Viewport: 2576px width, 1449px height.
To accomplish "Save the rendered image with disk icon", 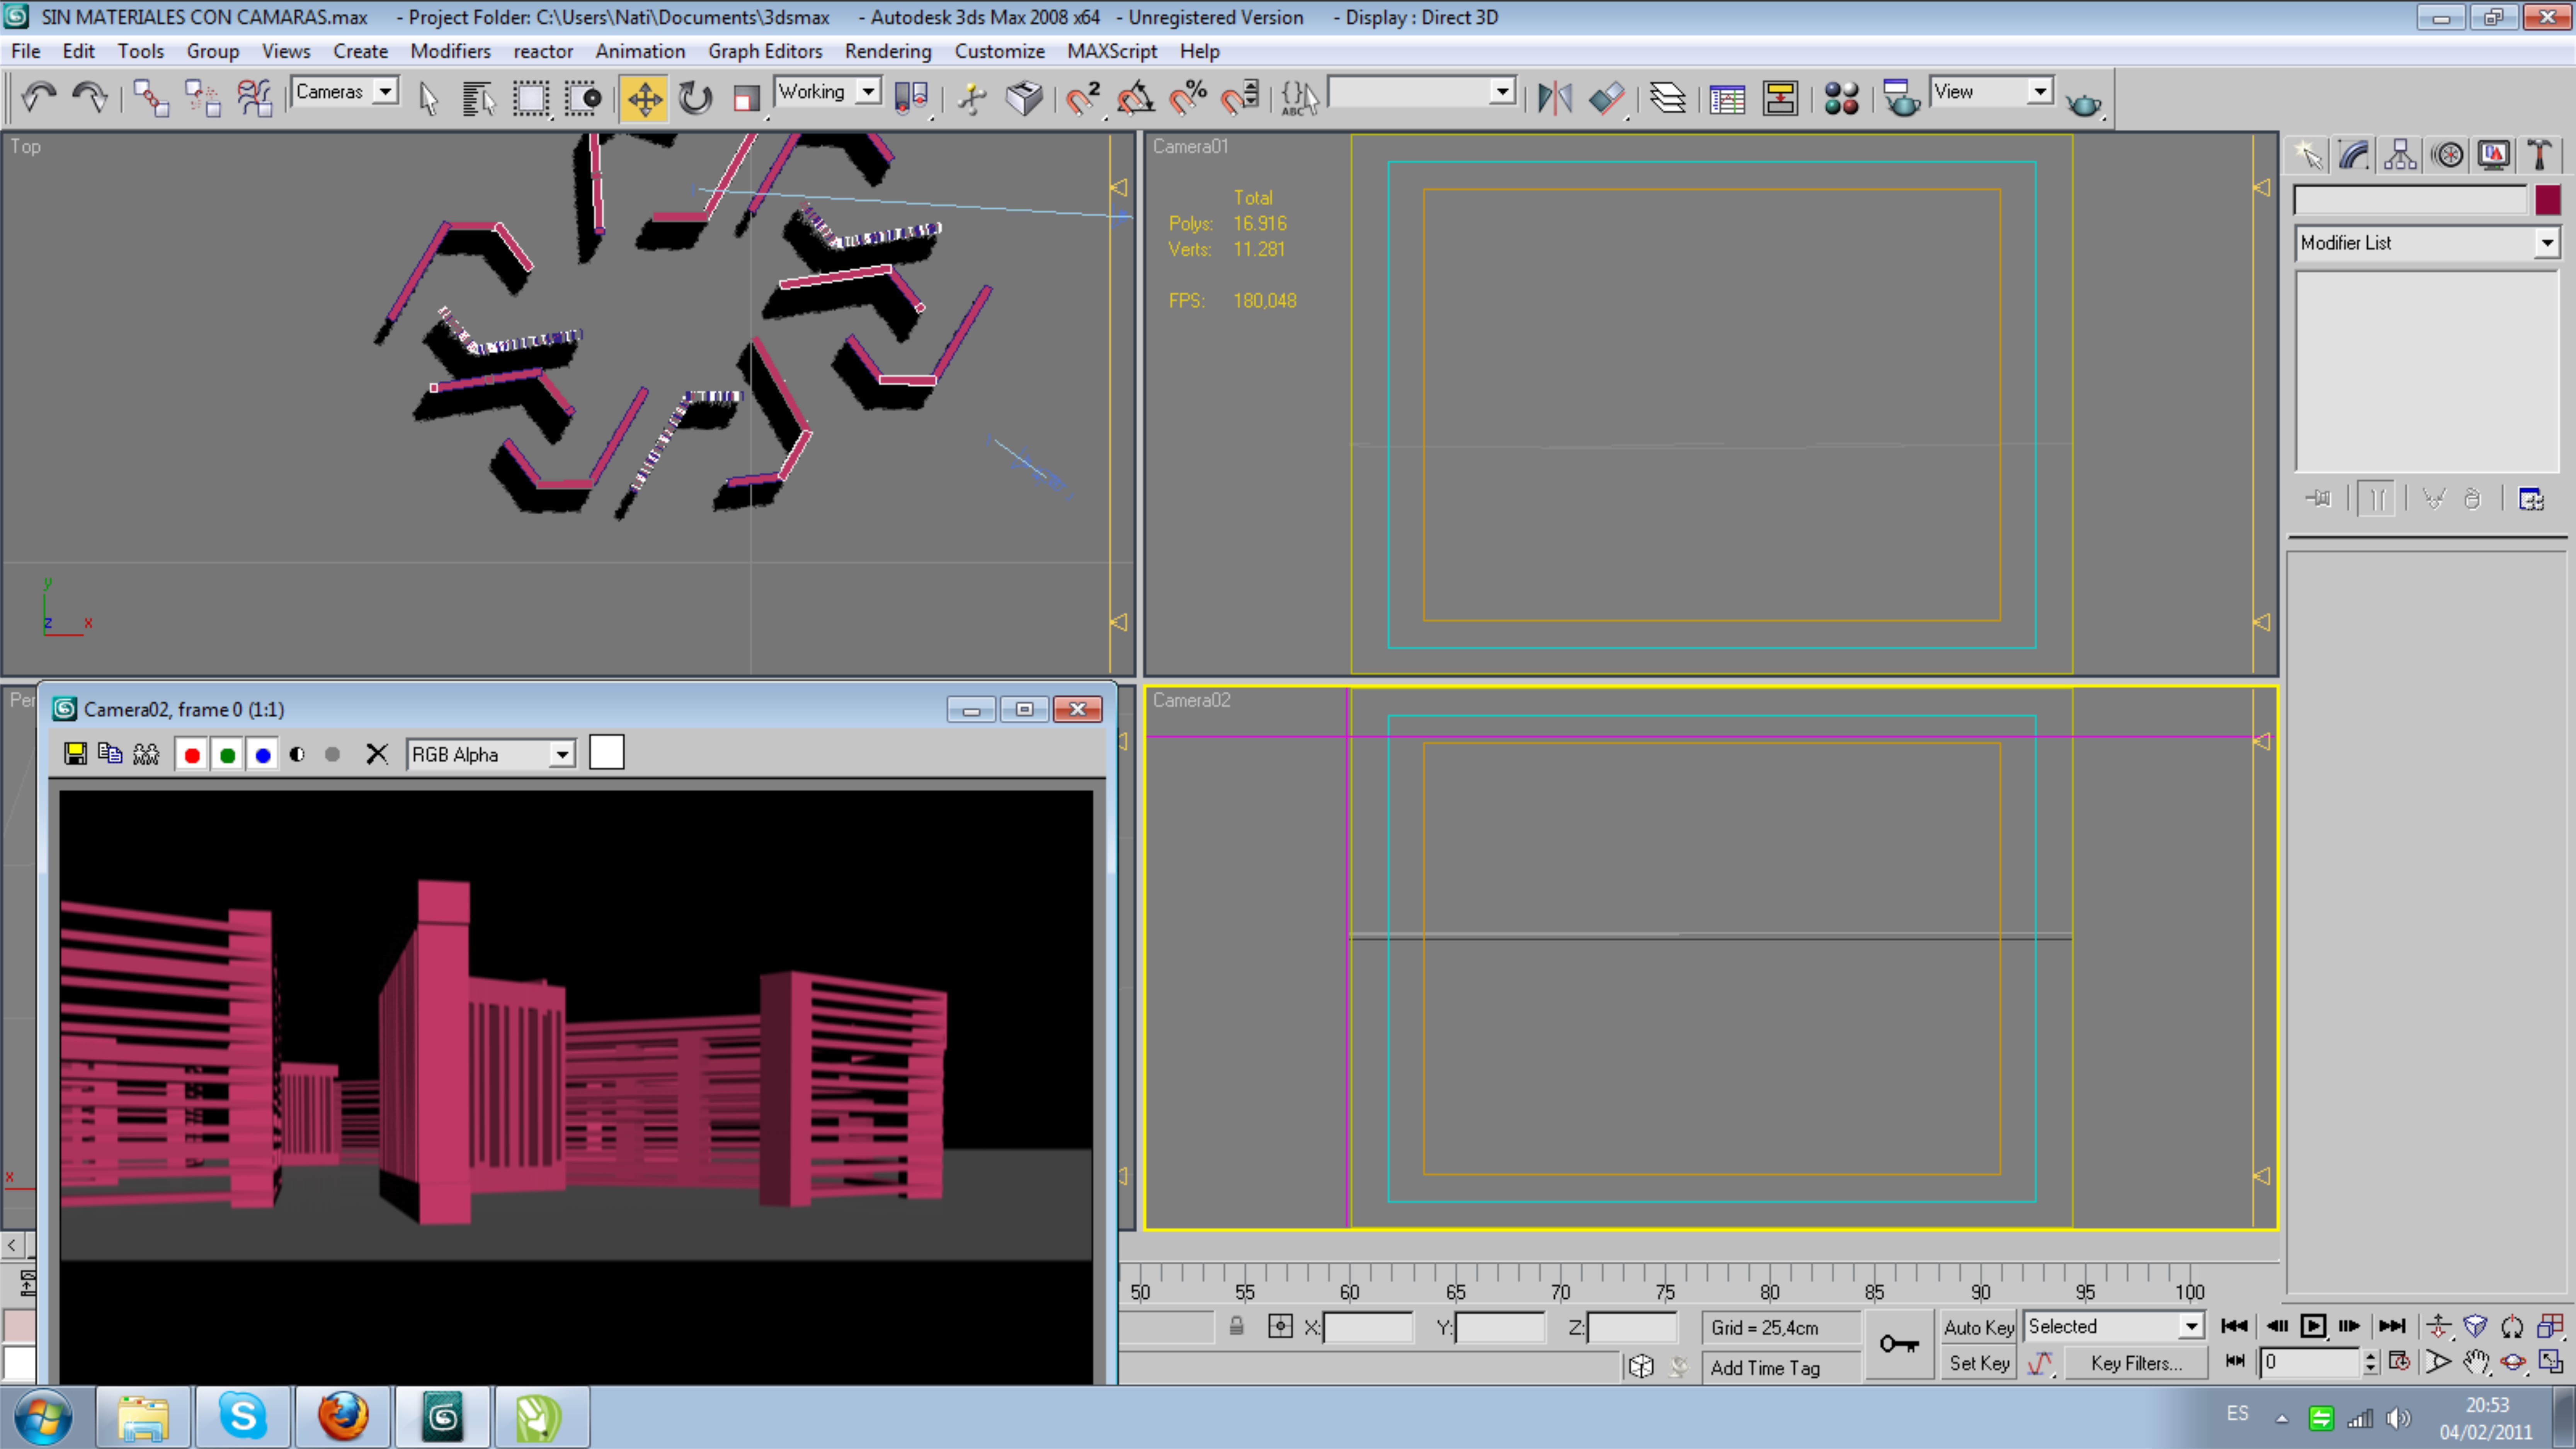I will pos(75,754).
